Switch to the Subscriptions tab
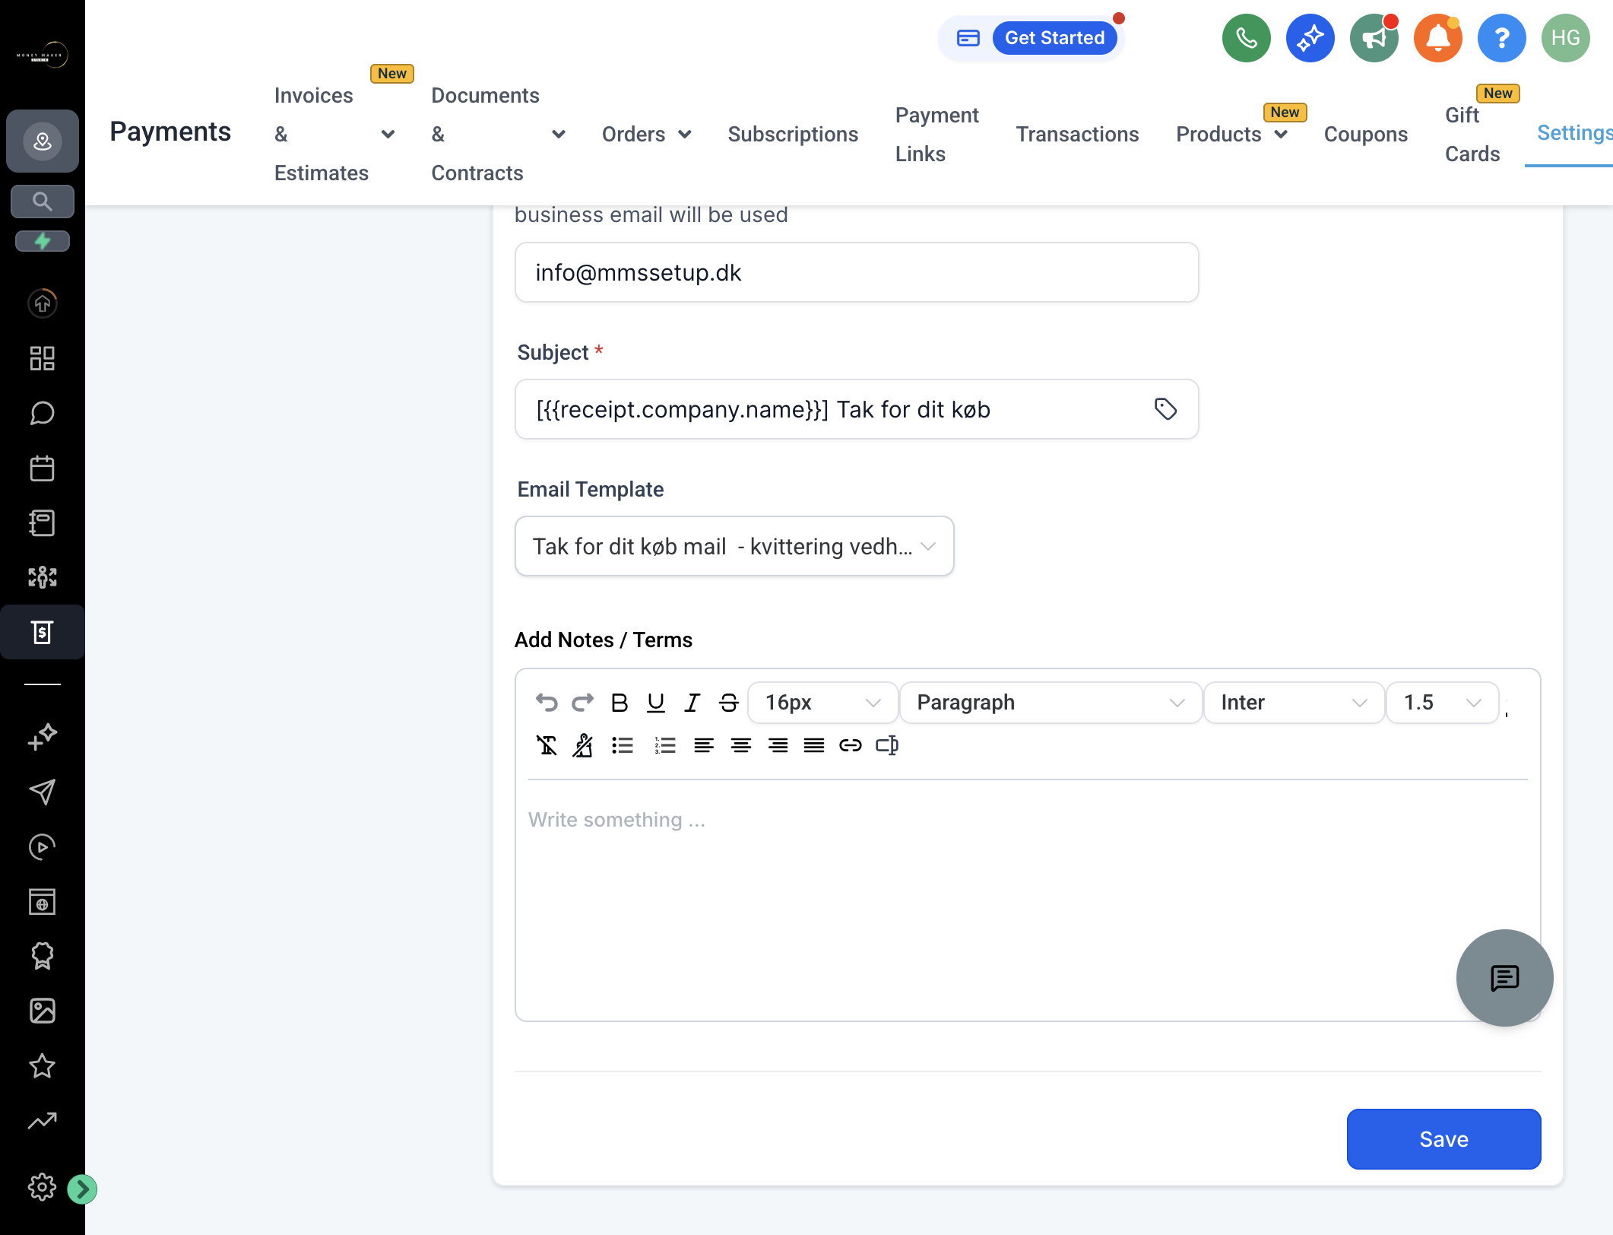1613x1235 pixels. click(793, 134)
